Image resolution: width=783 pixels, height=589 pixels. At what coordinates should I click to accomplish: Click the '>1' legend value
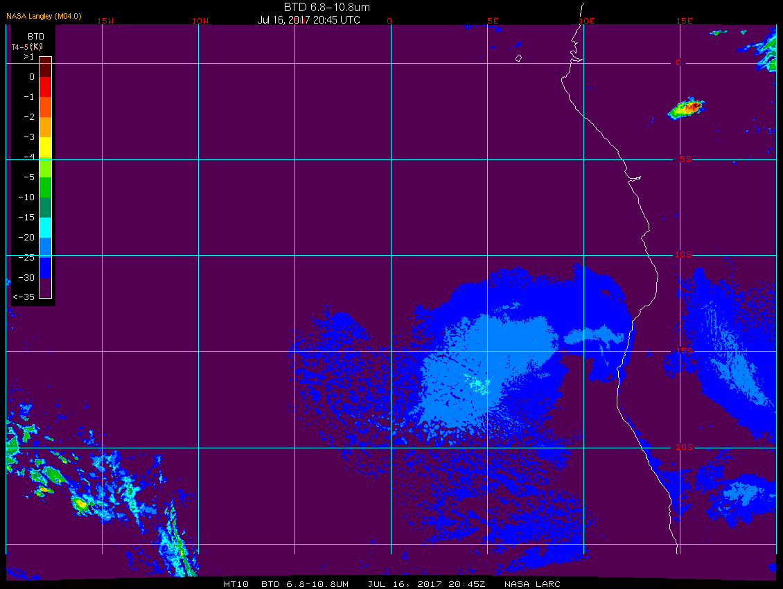click(x=29, y=57)
